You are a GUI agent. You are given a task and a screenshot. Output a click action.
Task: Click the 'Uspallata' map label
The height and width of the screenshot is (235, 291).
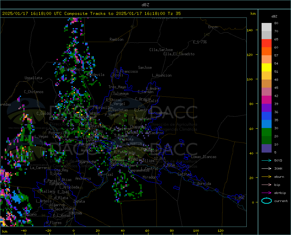[33, 78]
